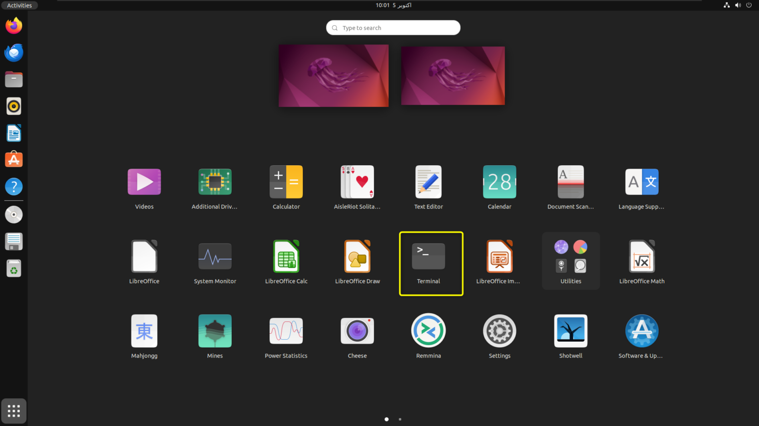Image resolution: width=759 pixels, height=426 pixels.
Task: Click the power button in the system tray
Action: [749, 5]
